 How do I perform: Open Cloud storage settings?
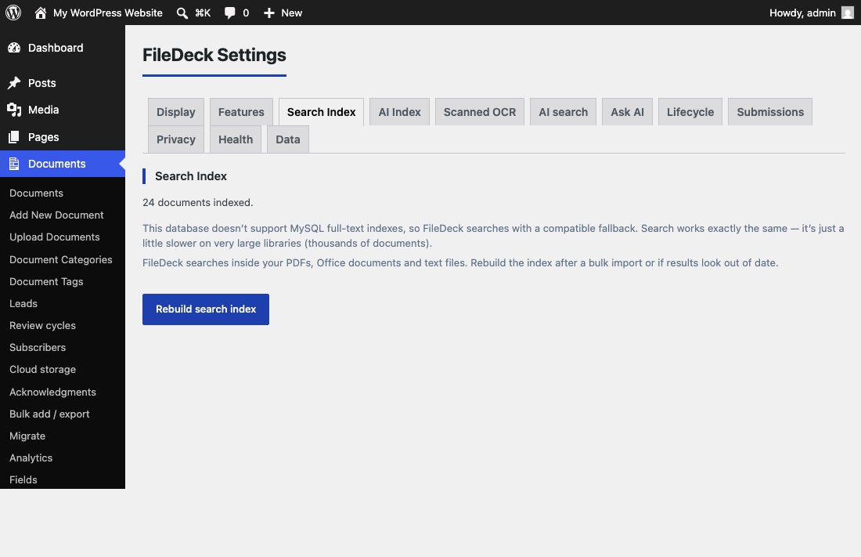[42, 370]
